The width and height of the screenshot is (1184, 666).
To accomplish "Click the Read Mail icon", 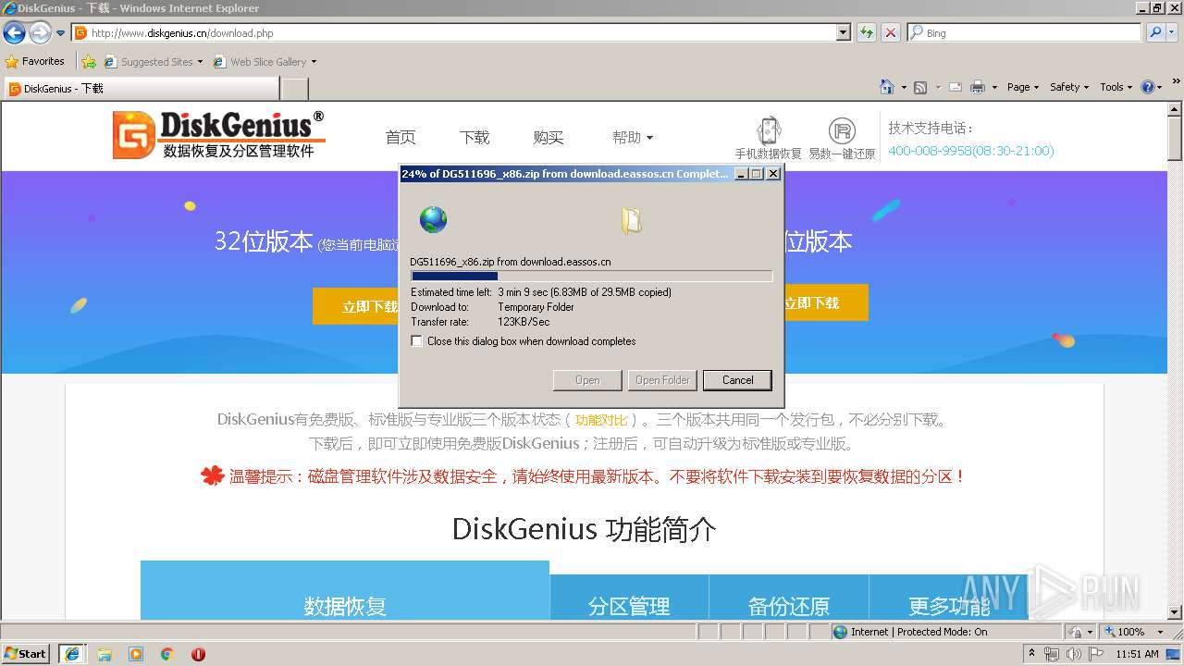I will point(955,87).
